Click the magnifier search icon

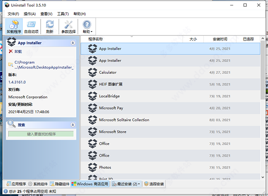click(x=12, y=123)
